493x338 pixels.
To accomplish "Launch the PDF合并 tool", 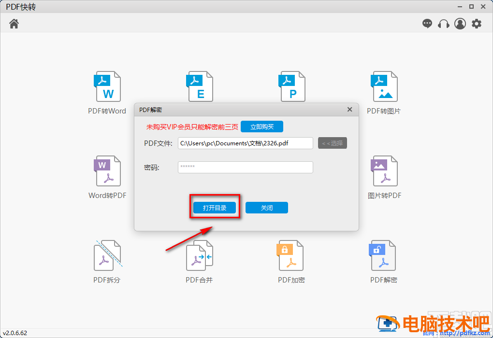I will click(199, 262).
